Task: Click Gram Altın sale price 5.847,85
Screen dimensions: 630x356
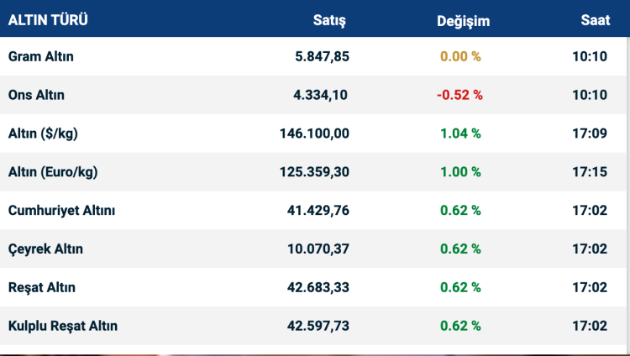Action: 322,57
